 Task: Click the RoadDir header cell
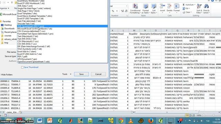(x=134, y=34)
